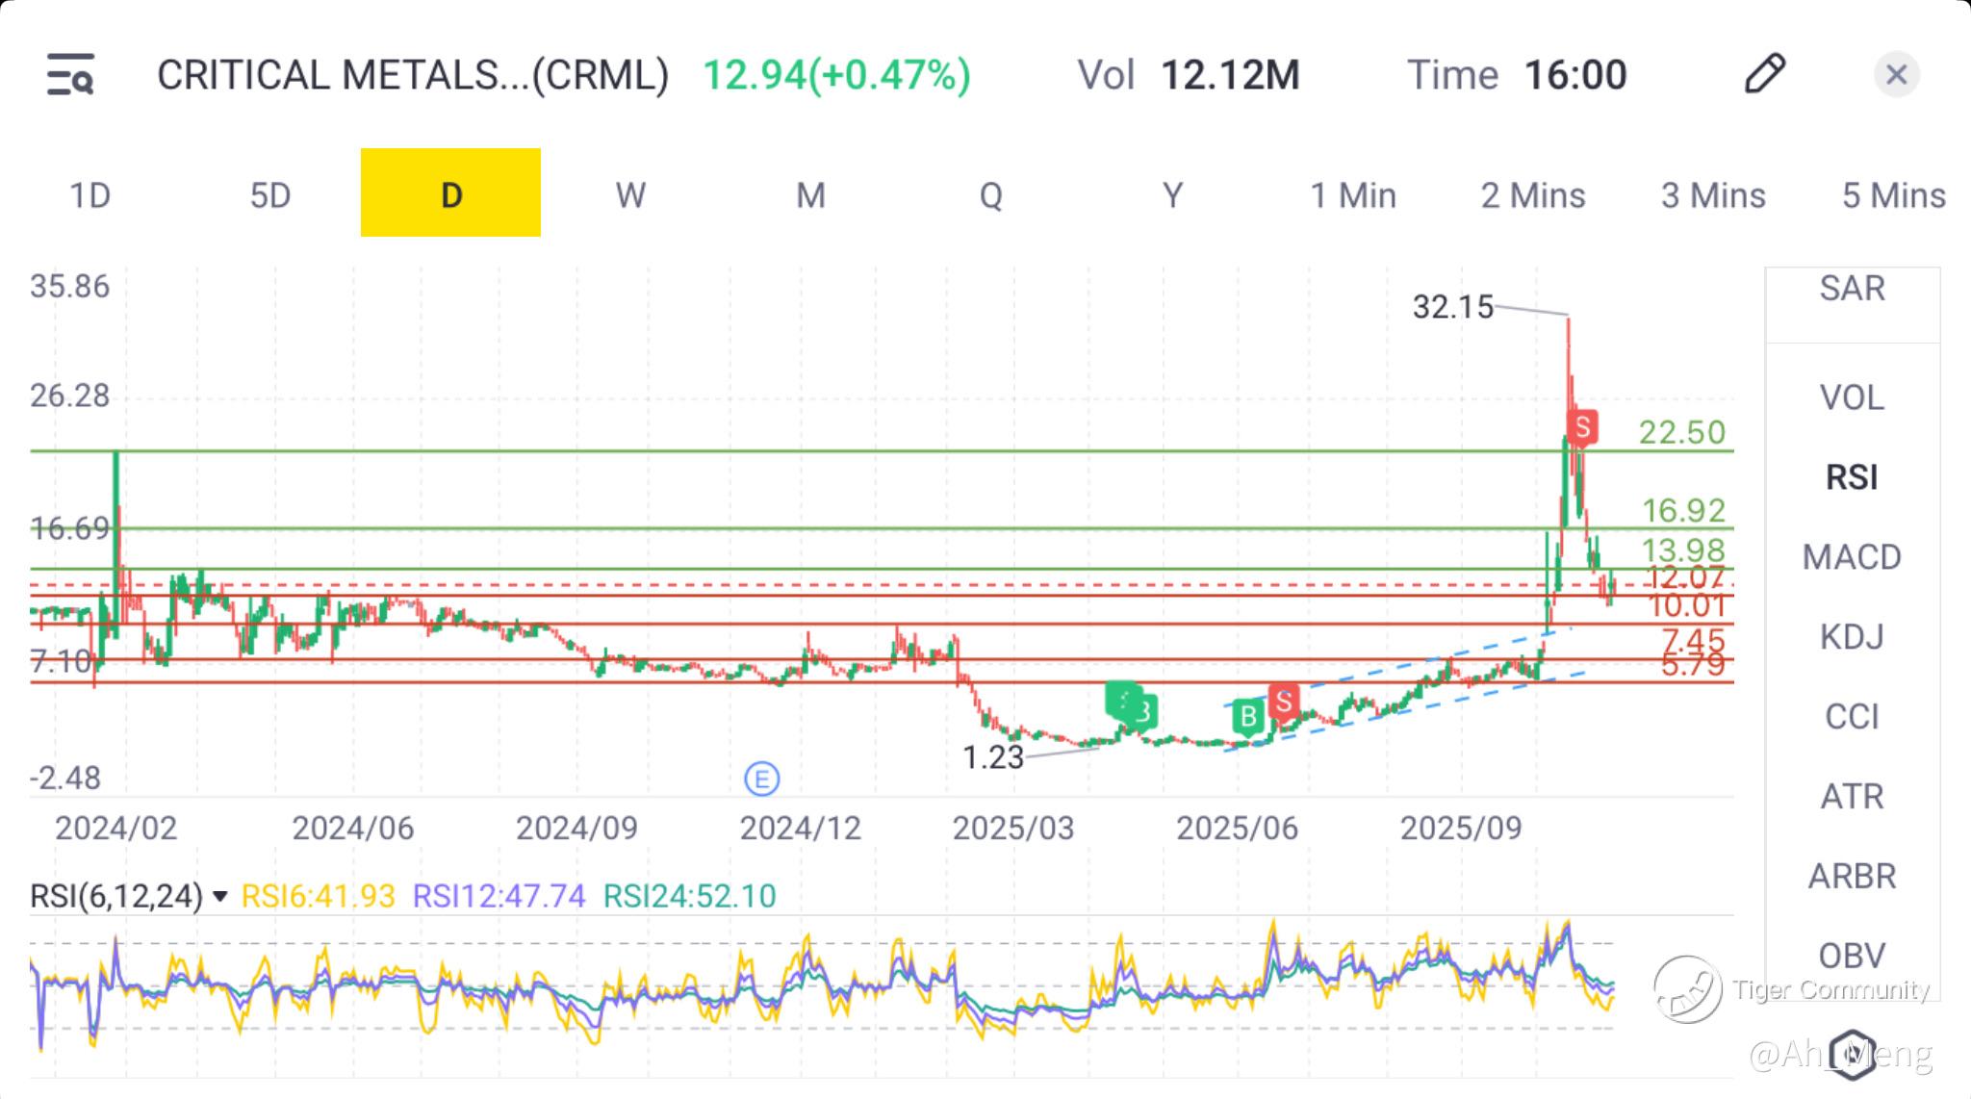Switch chart to 1 Min interval
This screenshot has width=1971, height=1099.
pos(1352,195)
